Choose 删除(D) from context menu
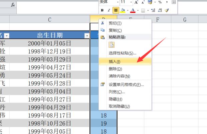The image size is (207, 134). 115,69
